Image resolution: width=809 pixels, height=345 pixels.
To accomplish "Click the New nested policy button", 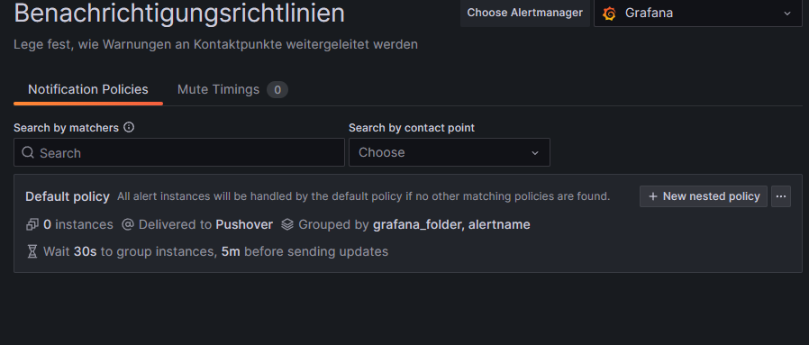I will click(x=704, y=196).
